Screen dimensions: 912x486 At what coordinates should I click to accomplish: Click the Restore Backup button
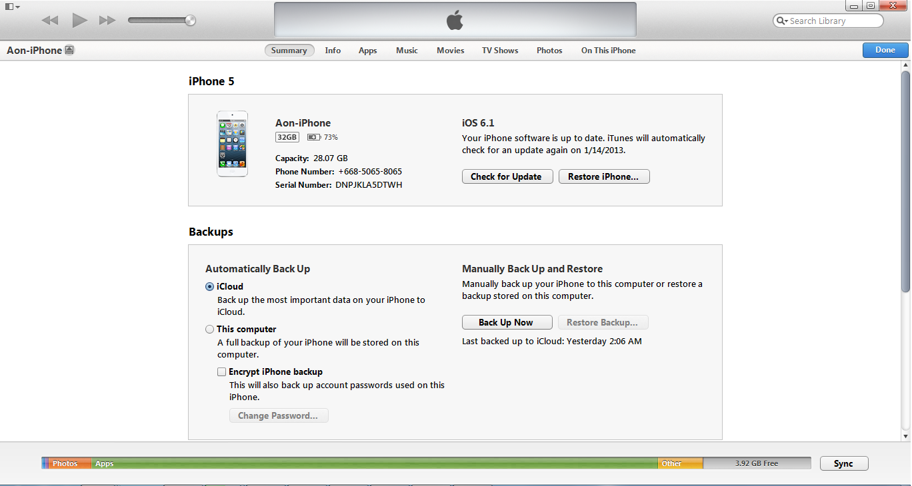click(603, 322)
